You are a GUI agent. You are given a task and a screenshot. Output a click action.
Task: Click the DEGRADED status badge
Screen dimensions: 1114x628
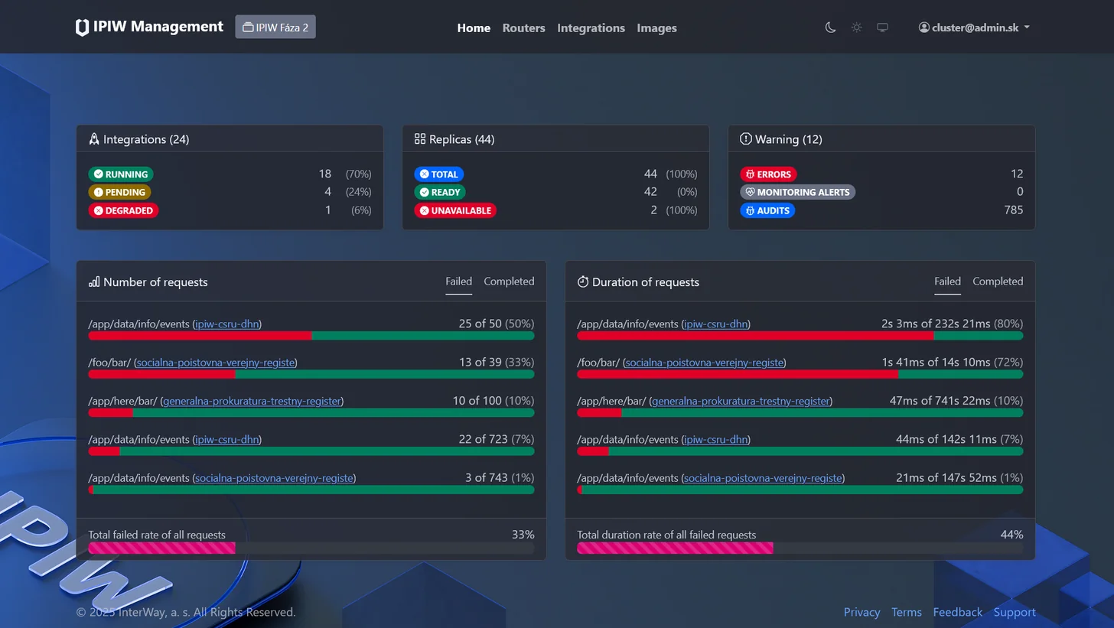tap(123, 210)
